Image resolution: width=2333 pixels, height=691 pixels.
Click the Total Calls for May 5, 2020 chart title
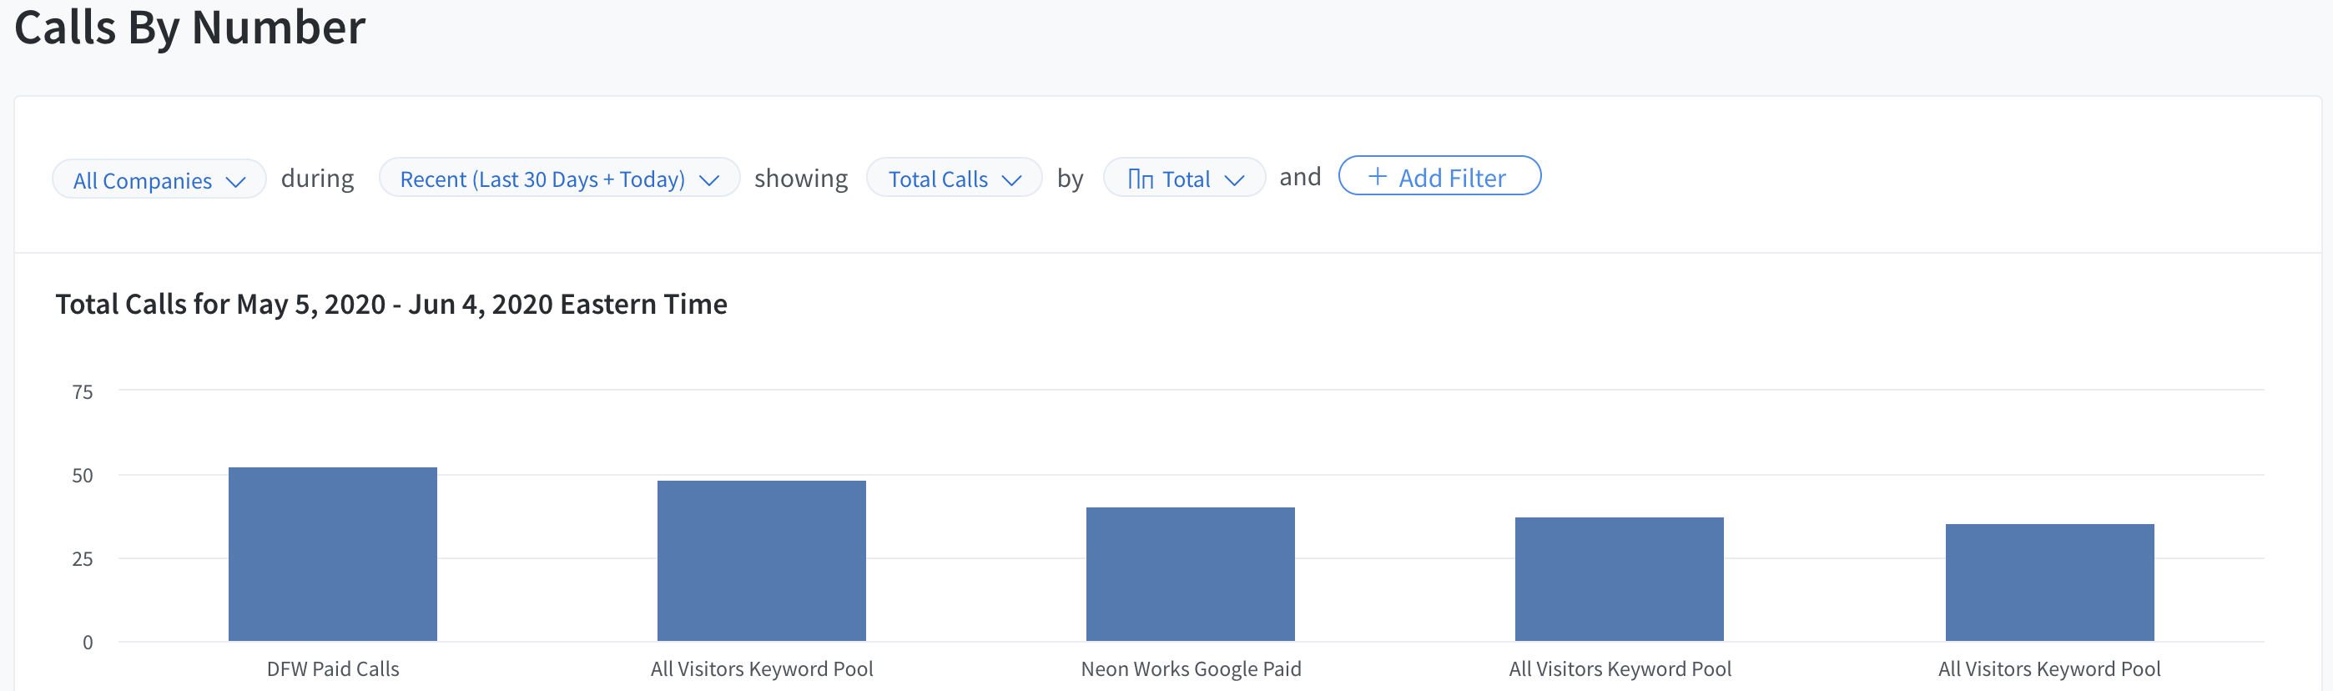coord(391,305)
